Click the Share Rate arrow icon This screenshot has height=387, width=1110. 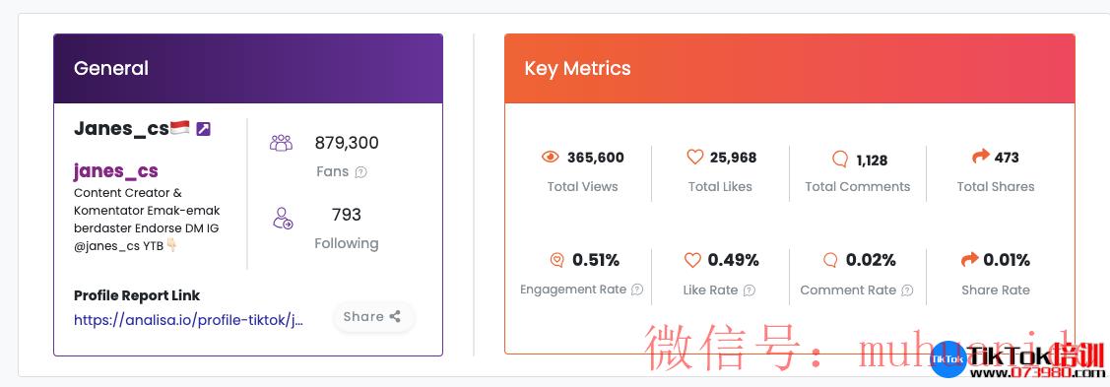pyautogui.click(x=969, y=260)
